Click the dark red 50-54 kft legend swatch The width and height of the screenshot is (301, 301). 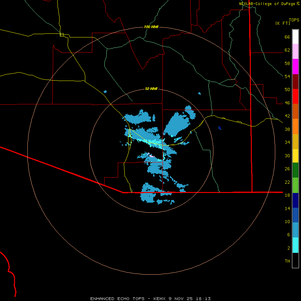click(295, 82)
